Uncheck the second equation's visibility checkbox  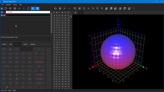(x=2, y=15)
